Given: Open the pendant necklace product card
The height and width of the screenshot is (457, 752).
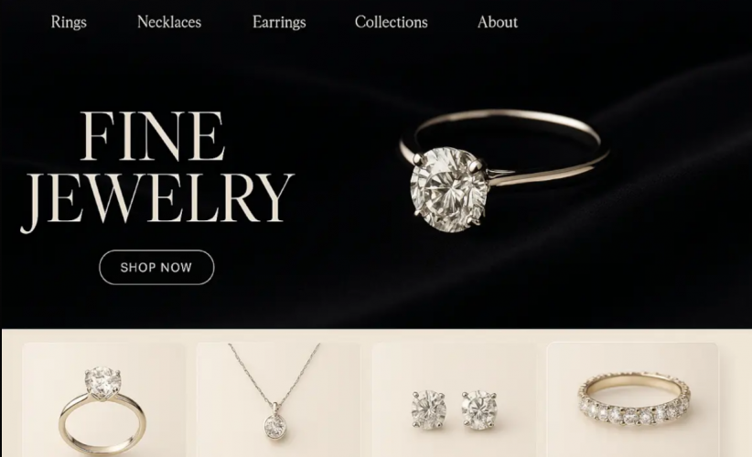Looking at the screenshot, I should point(278,400).
